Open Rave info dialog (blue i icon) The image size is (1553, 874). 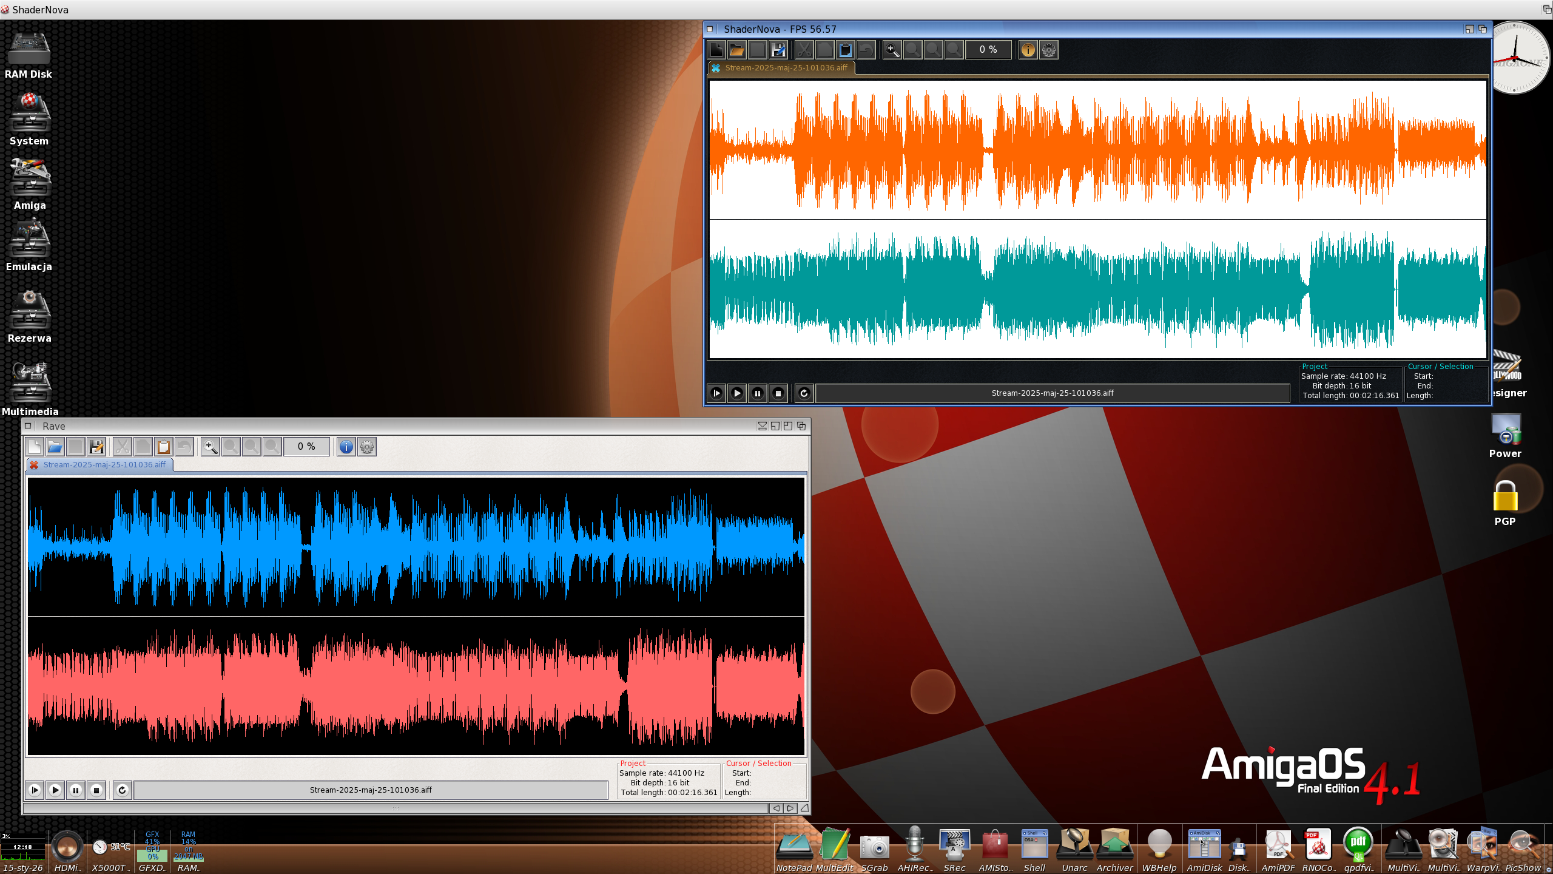pos(346,447)
